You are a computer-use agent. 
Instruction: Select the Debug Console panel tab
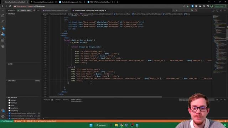point(76,100)
